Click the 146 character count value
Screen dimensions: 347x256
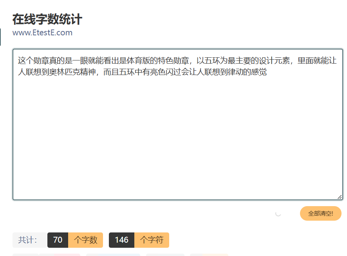(121, 240)
